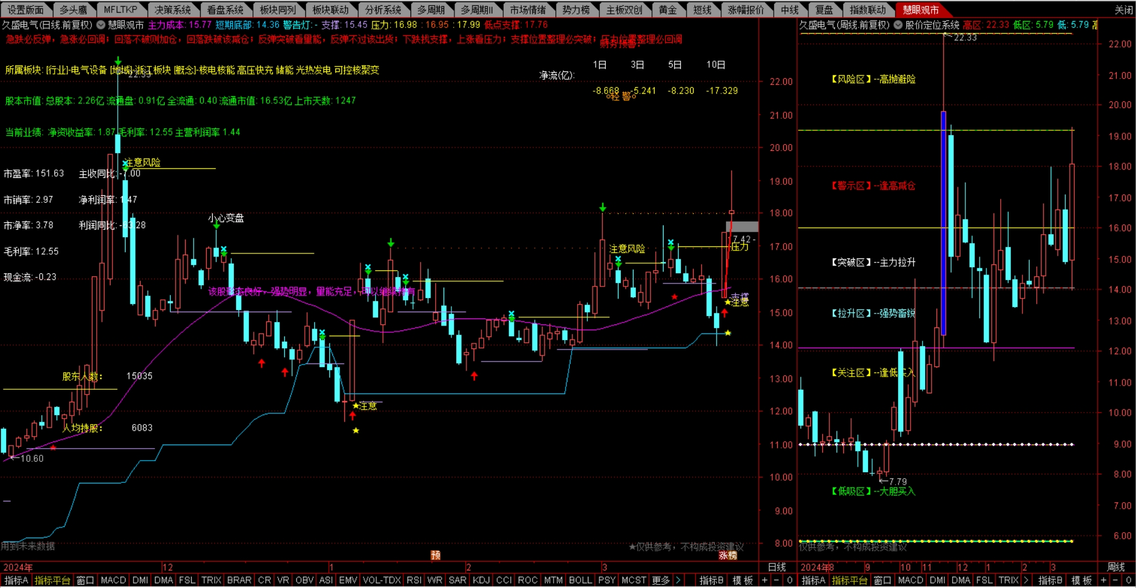Image resolution: width=1136 pixels, height=588 pixels.
Task: Show more weekly indicators with the > arrow
Action: (x=1026, y=580)
